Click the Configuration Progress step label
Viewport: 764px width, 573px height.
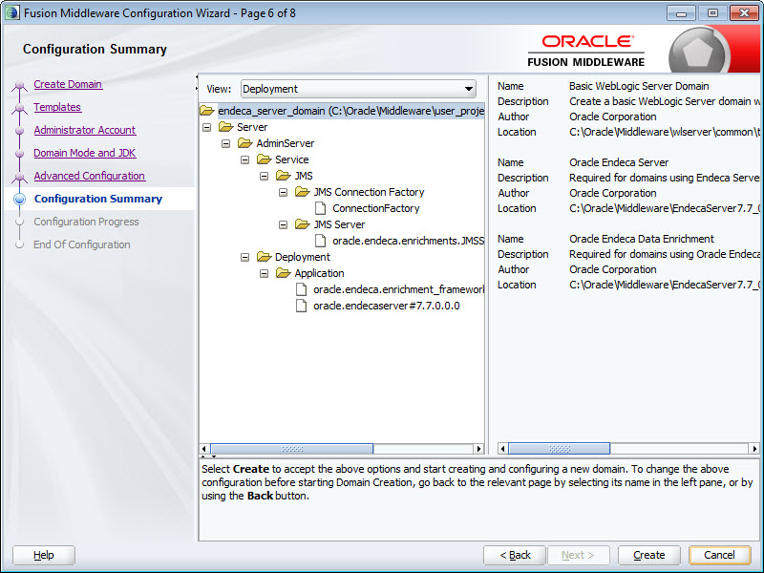pos(86,222)
